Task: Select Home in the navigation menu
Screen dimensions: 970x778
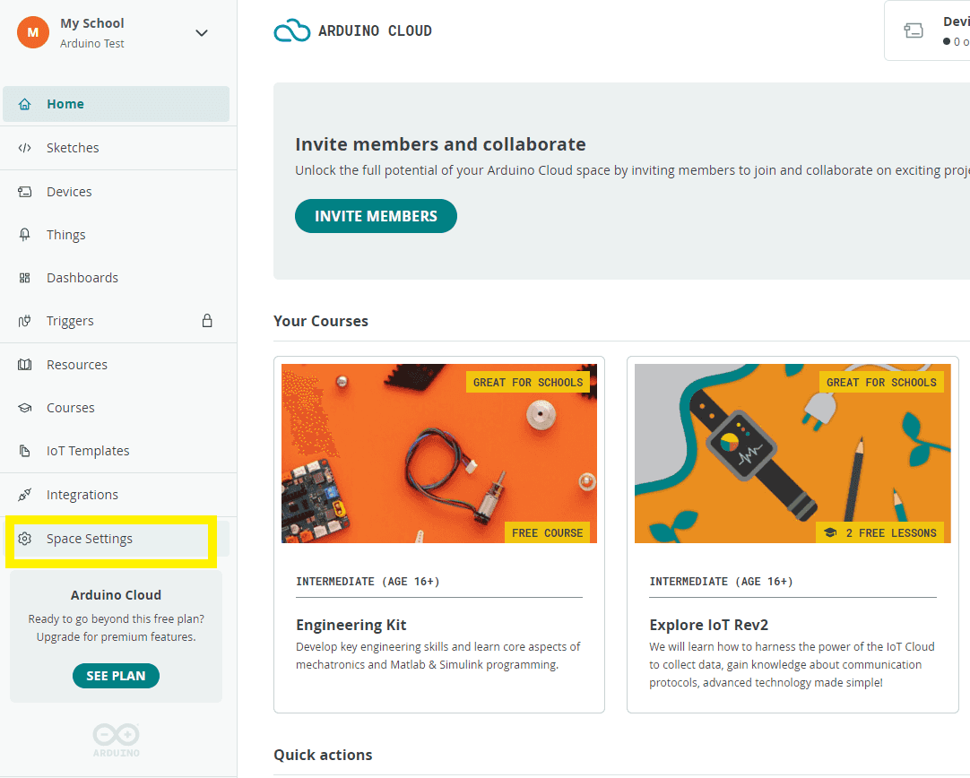Action: (x=65, y=104)
